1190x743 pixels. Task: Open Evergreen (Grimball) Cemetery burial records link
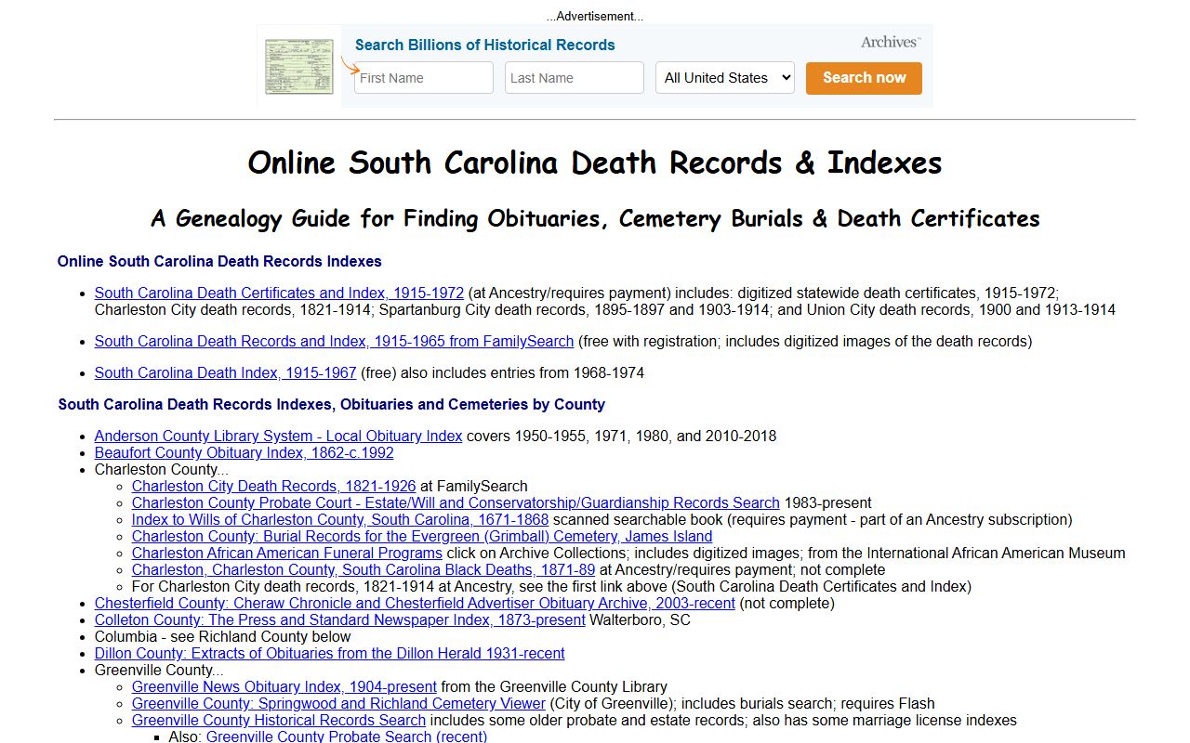tap(422, 536)
